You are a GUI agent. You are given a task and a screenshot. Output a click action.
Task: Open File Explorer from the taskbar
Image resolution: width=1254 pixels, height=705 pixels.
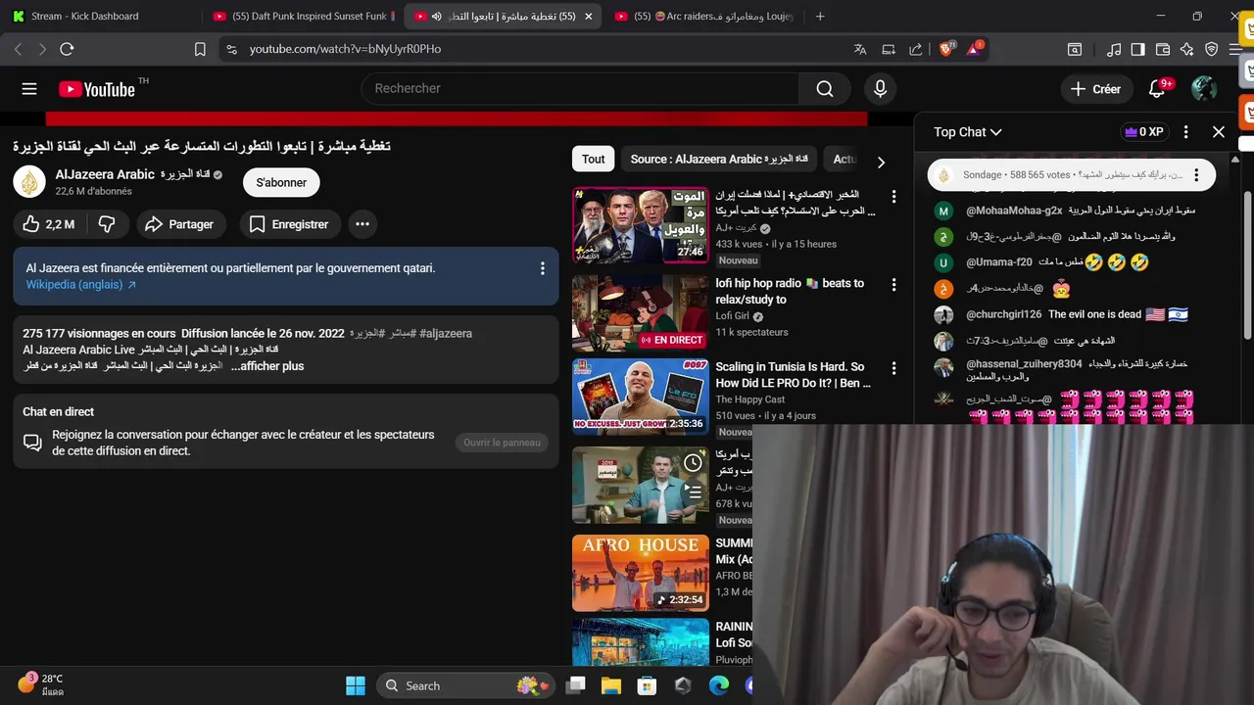click(x=611, y=685)
